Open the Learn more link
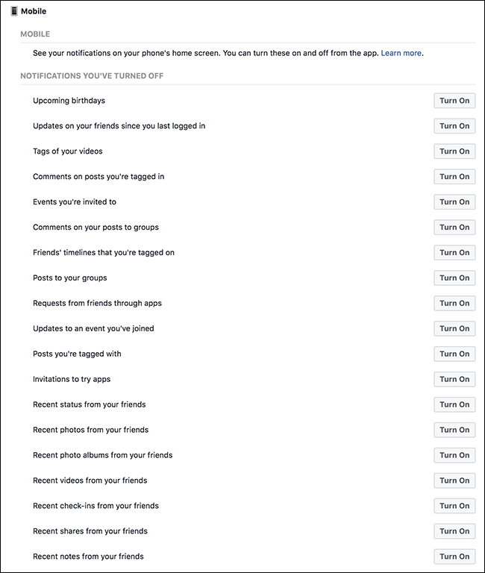Screen dimensions: 485x573 [401, 54]
